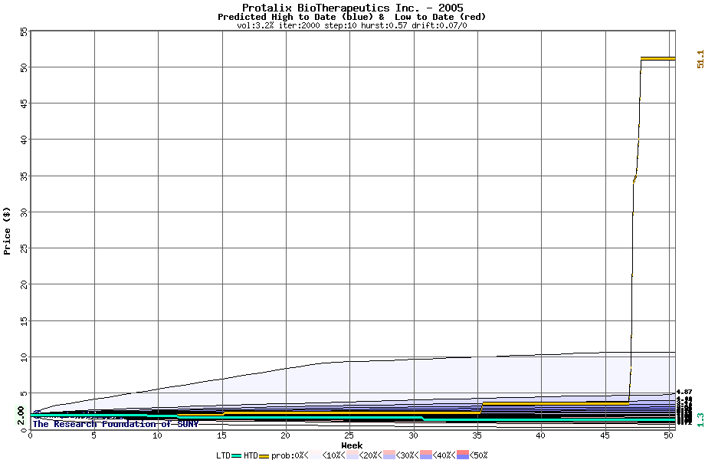Click the parameters line starting 'vol:3.2%'
Image resolution: width=705 pixels, height=460 pixels.
tap(352, 25)
